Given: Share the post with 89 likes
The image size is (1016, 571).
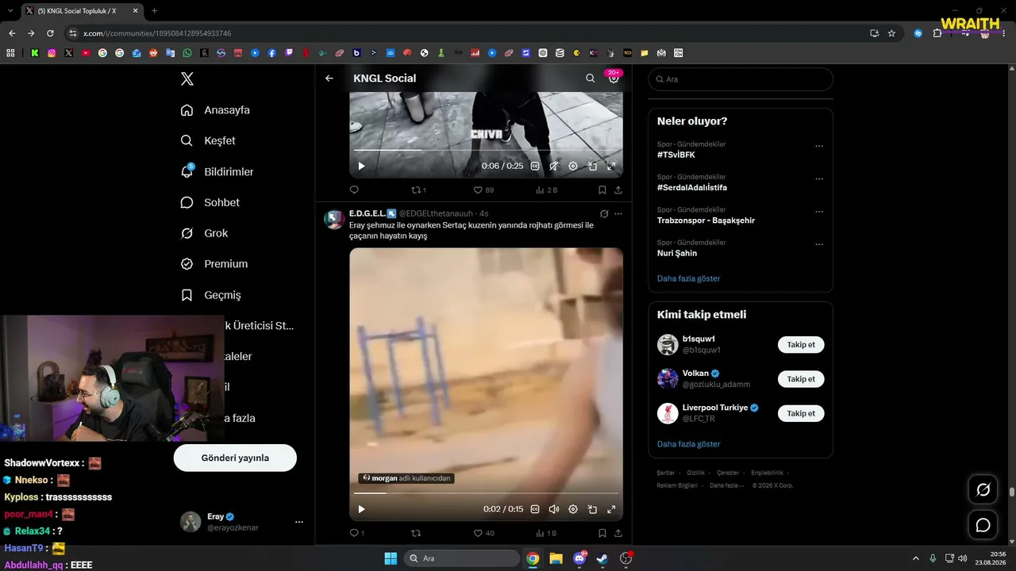Looking at the screenshot, I should pyautogui.click(x=618, y=190).
